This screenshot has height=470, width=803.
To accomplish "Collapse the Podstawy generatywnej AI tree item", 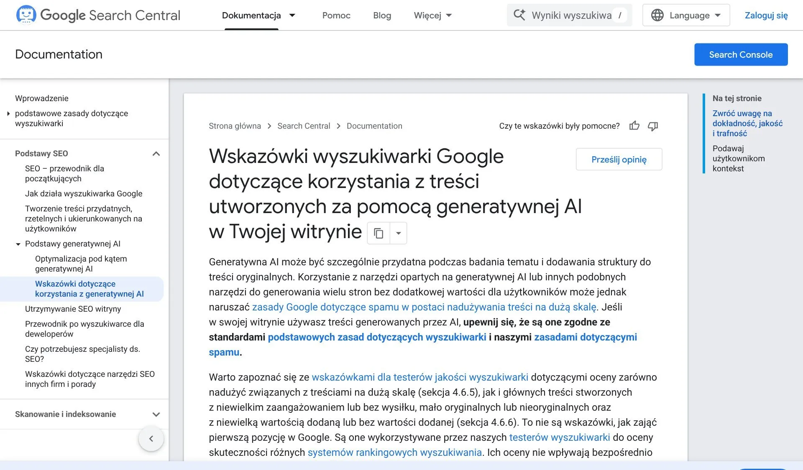I will pos(18,244).
